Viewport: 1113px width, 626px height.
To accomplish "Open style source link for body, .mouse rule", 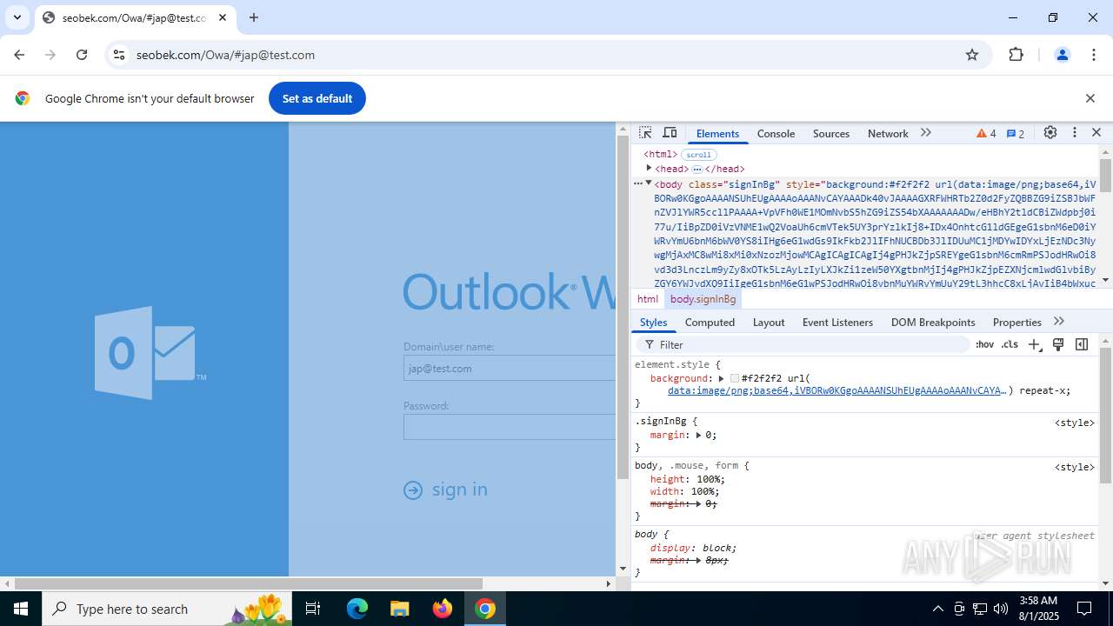I will tap(1074, 467).
